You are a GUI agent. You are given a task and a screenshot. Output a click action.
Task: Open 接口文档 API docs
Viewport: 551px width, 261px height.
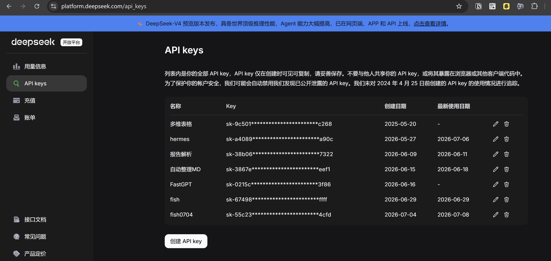pyautogui.click(x=47, y=220)
